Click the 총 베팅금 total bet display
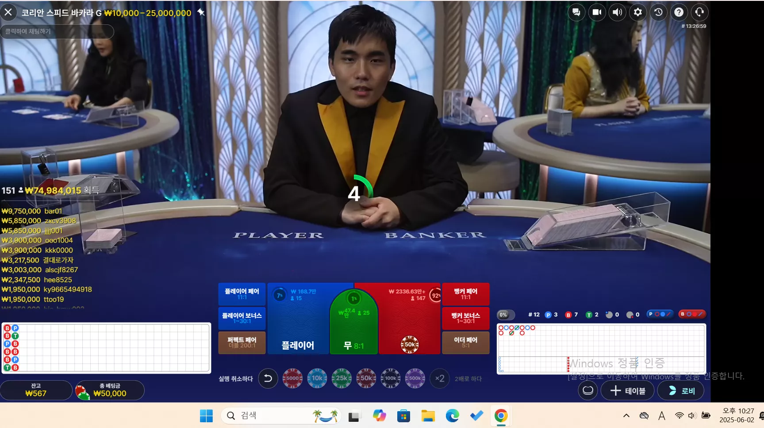764x428 pixels. pyautogui.click(x=110, y=390)
